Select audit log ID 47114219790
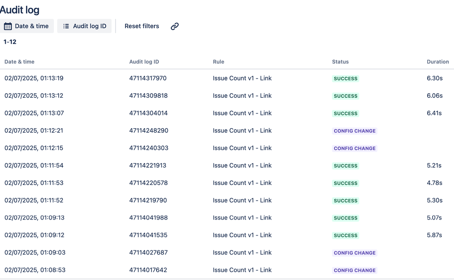 [148, 200]
